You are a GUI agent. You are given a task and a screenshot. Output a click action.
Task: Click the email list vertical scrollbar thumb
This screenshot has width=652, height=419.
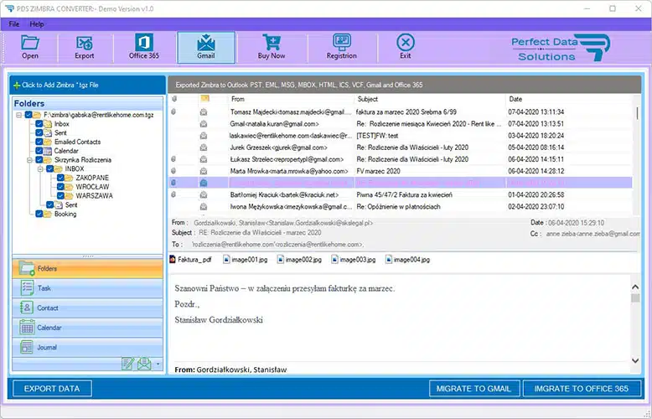coord(637,113)
